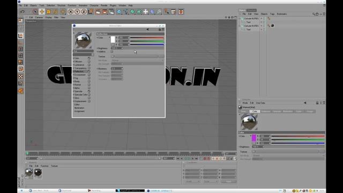343x193 pixels.
Task: Select the Editor entry in Material Editor
Action: click(x=77, y=105)
